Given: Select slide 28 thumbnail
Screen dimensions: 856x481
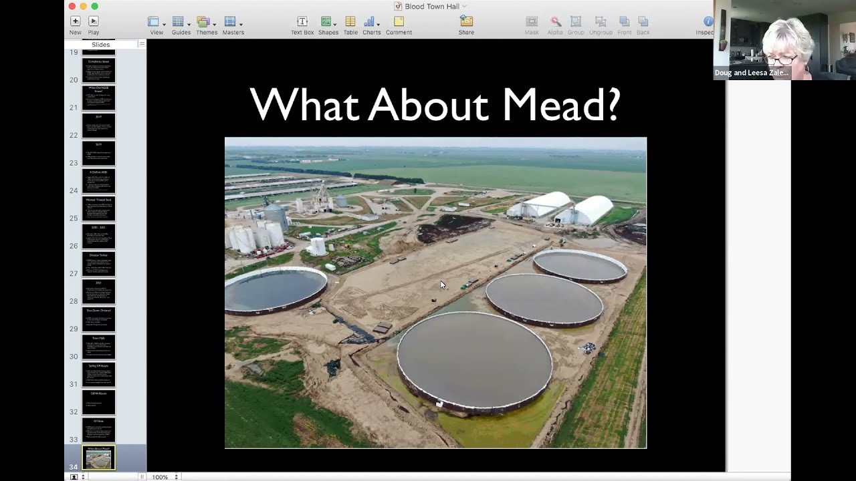Looking at the screenshot, I should (x=99, y=292).
